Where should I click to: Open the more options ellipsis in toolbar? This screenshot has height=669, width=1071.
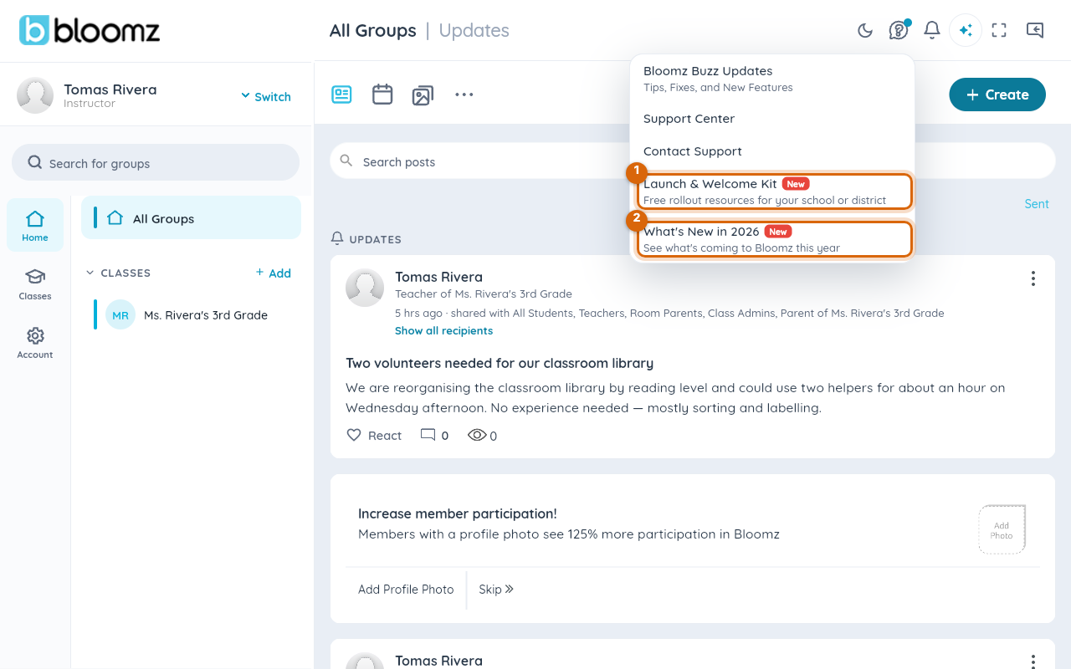click(x=464, y=94)
